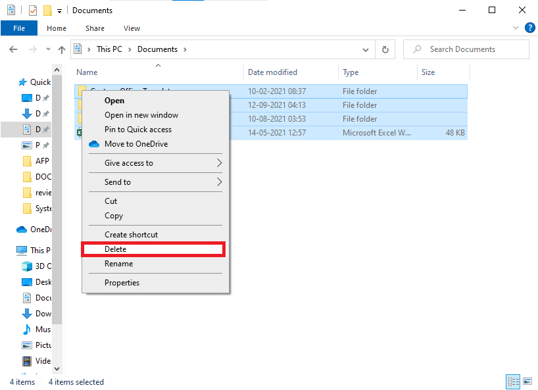This screenshot has height=390, width=538.
Task: Click the 3D Objects folder icon
Action: click(x=27, y=266)
